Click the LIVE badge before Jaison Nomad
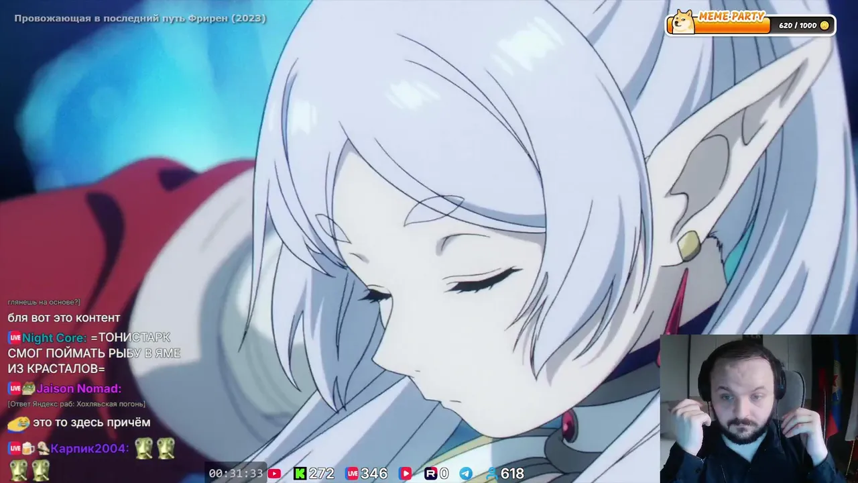 (14, 388)
